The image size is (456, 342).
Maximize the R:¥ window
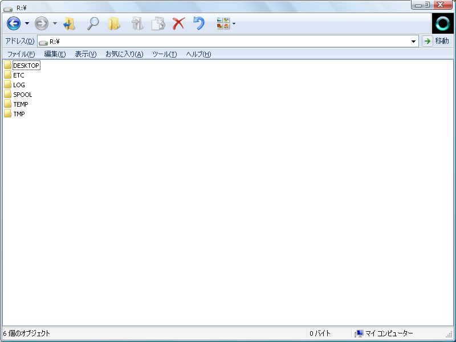pyautogui.click(x=427, y=5)
